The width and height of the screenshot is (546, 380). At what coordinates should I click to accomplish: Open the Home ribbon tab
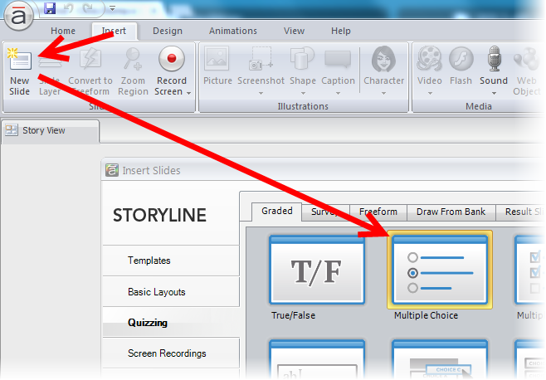tap(63, 31)
